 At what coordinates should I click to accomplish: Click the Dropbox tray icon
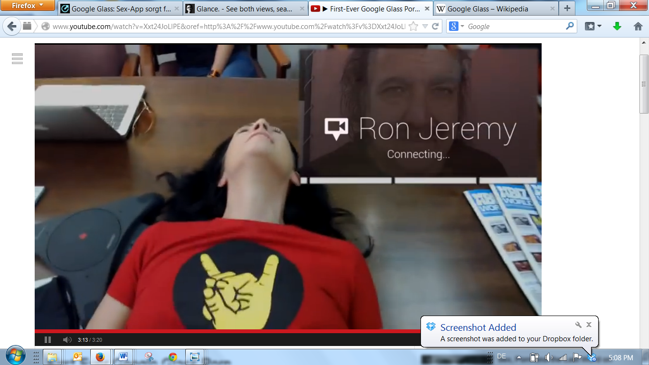[x=592, y=358]
